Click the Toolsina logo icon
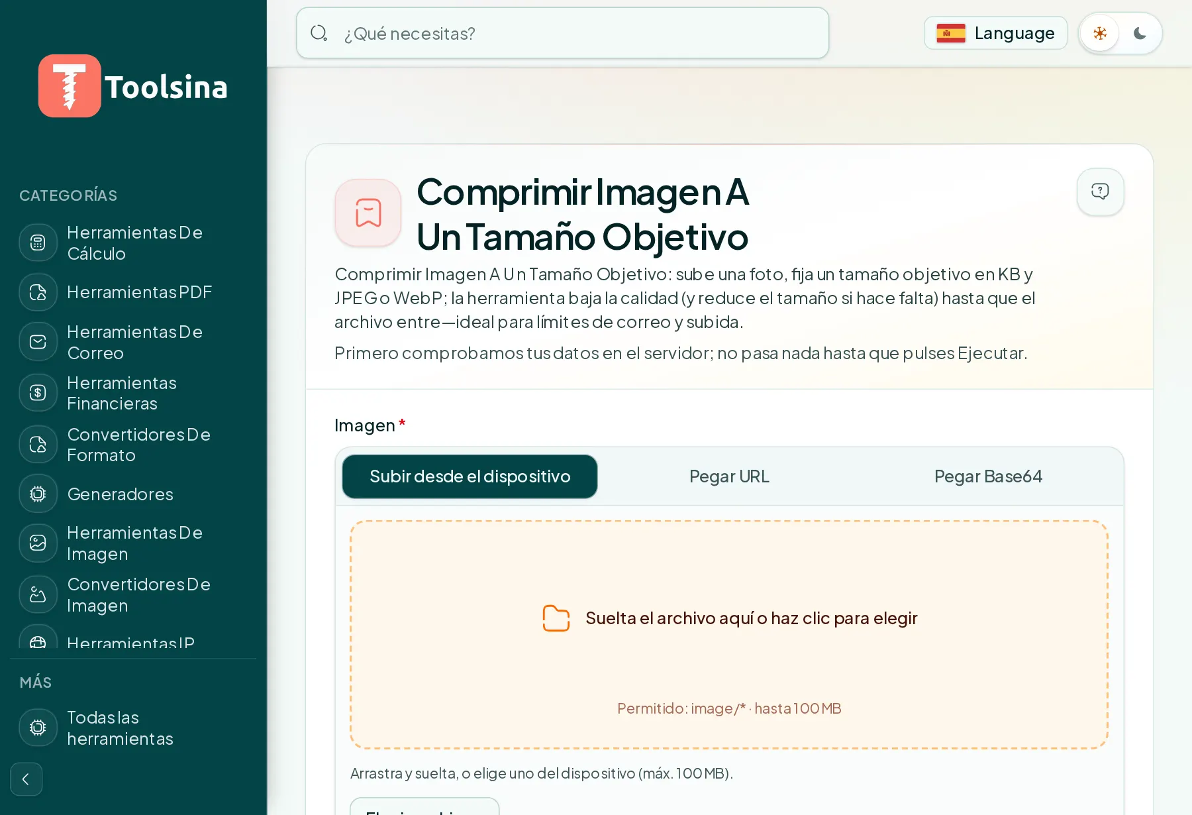Image resolution: width=1192 pixels, height=815 pixels. [70, 86]
